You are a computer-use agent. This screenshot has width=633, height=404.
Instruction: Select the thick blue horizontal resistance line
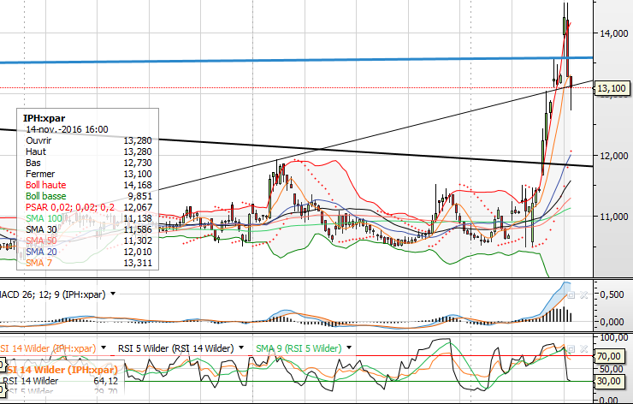(257, 60)
